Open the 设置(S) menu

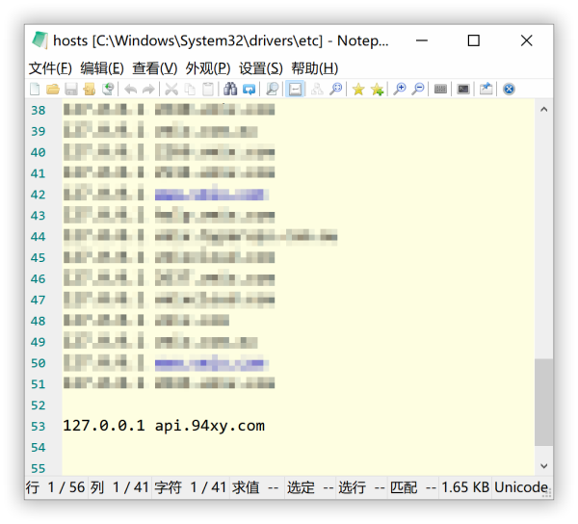pos(261,68)
